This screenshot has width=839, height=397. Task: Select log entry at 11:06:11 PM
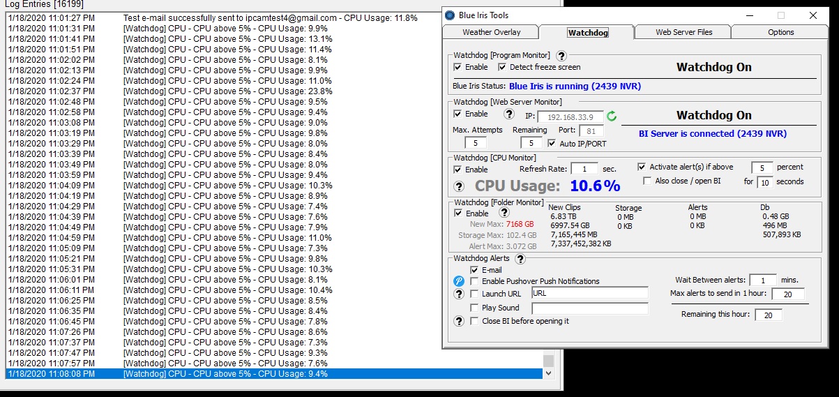point(273,290)
